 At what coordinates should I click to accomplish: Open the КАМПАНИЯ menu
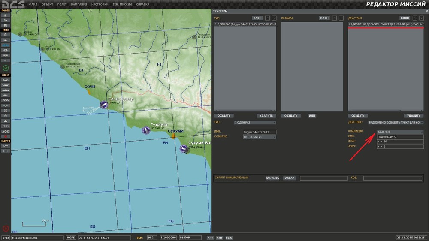[79, 4]
